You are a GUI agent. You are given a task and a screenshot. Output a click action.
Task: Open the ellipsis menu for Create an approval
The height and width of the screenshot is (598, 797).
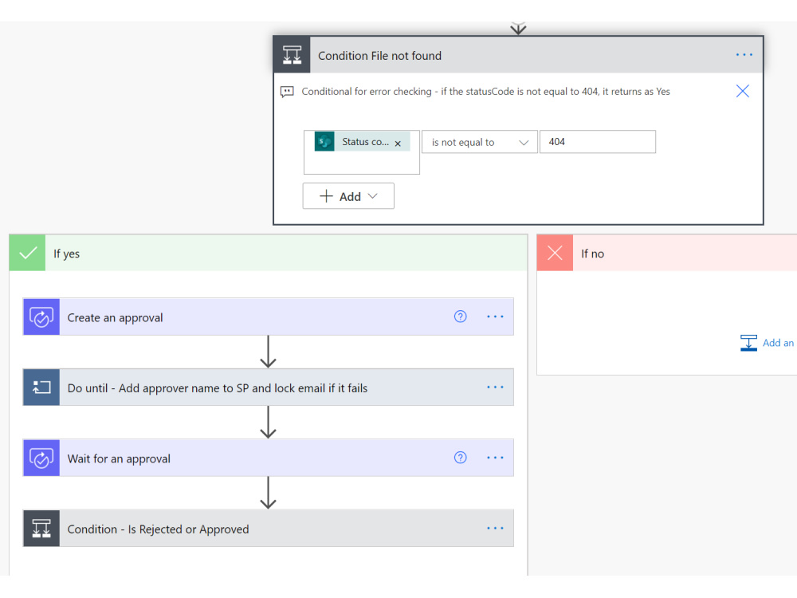495,317
